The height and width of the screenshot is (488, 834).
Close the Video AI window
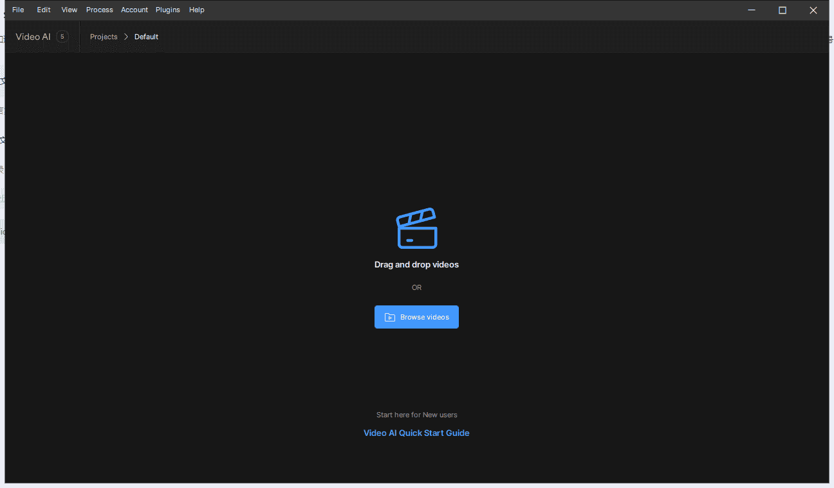point(813,10)
